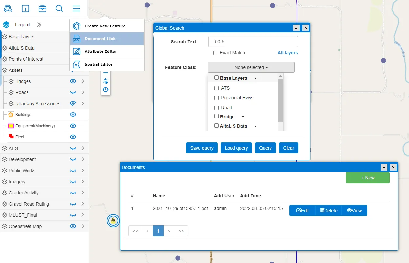Viewport: 409px width, 263px height.
Task: Select Spatial Editor menu item
Action: point(107,64)
